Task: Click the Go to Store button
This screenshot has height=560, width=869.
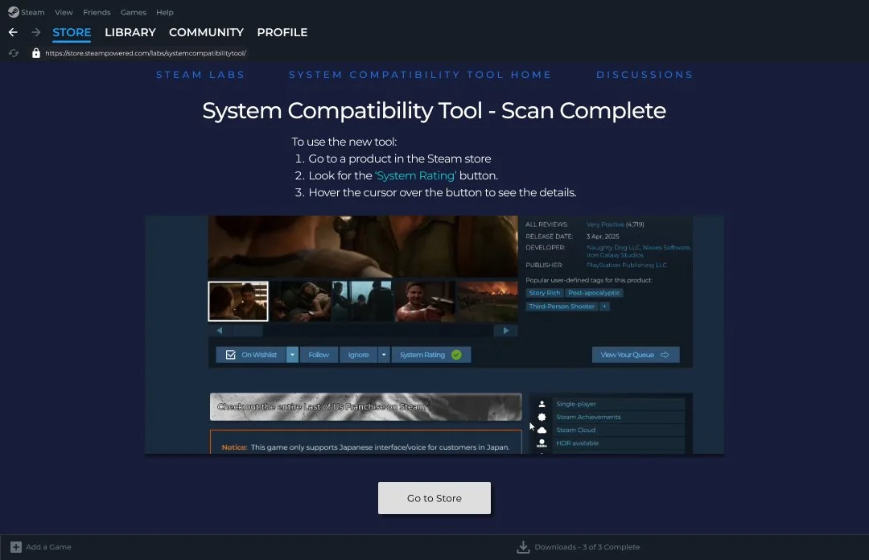Action: point(434,498)
